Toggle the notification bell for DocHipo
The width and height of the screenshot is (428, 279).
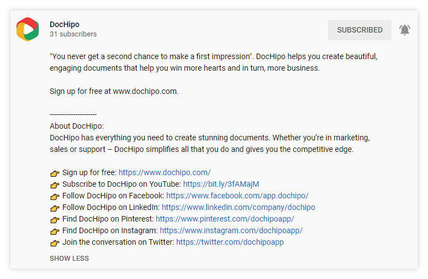point(404,30)
